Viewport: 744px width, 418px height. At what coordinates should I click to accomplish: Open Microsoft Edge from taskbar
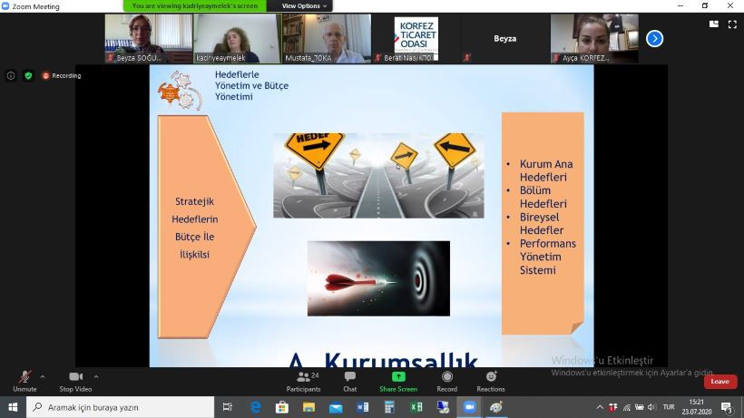(255, 407)
